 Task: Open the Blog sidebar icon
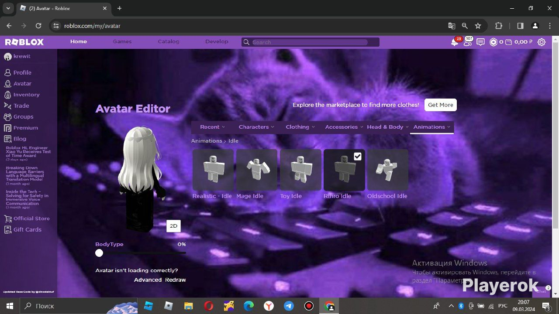7,139
